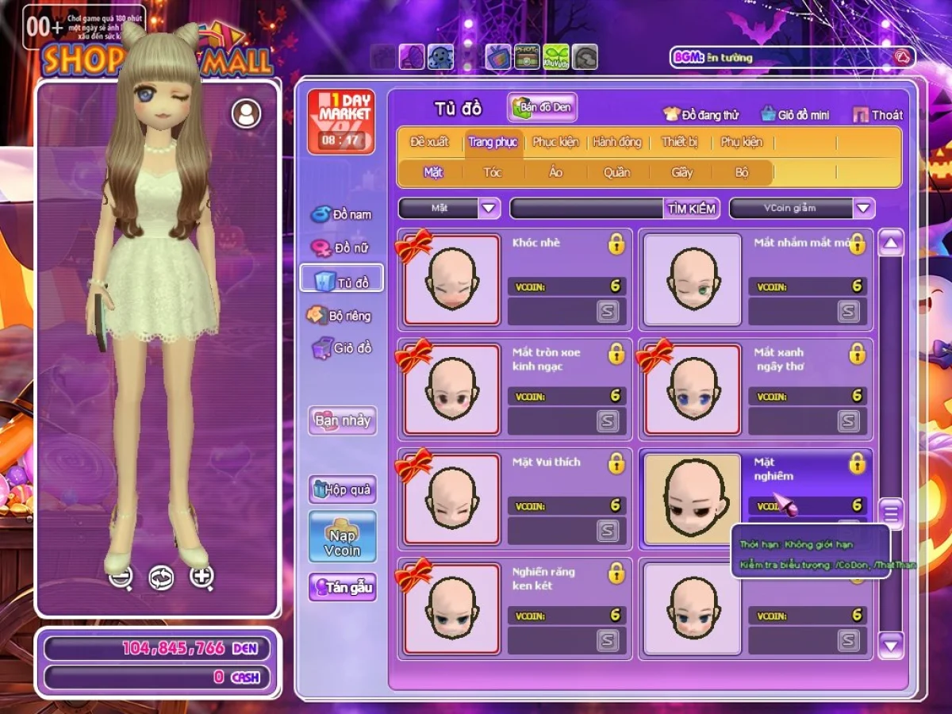Viewport: 952px width, 714px height.
Task: Open the Bạn nhảy button
Action: click(x=343, y=420)
